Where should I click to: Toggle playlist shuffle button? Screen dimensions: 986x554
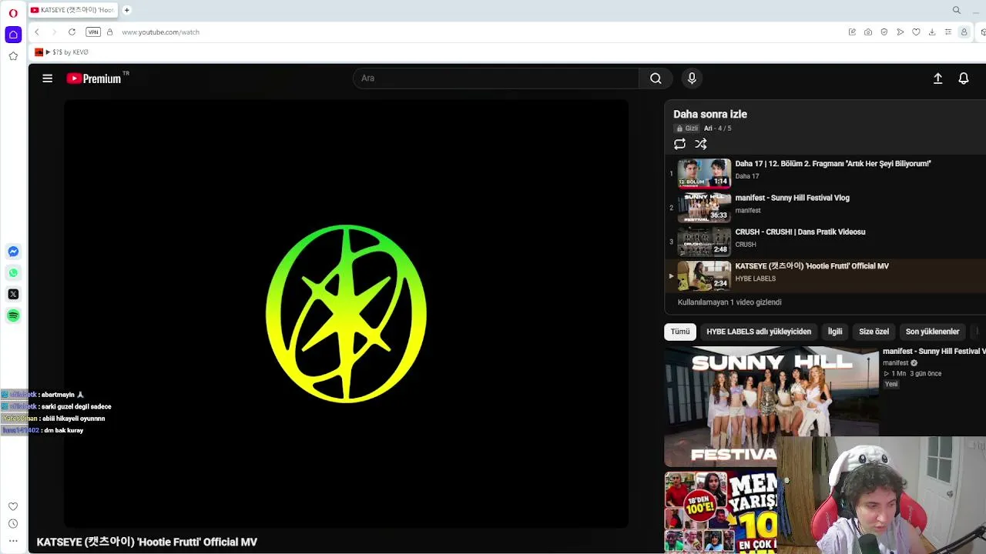click(x=701, y=144)
